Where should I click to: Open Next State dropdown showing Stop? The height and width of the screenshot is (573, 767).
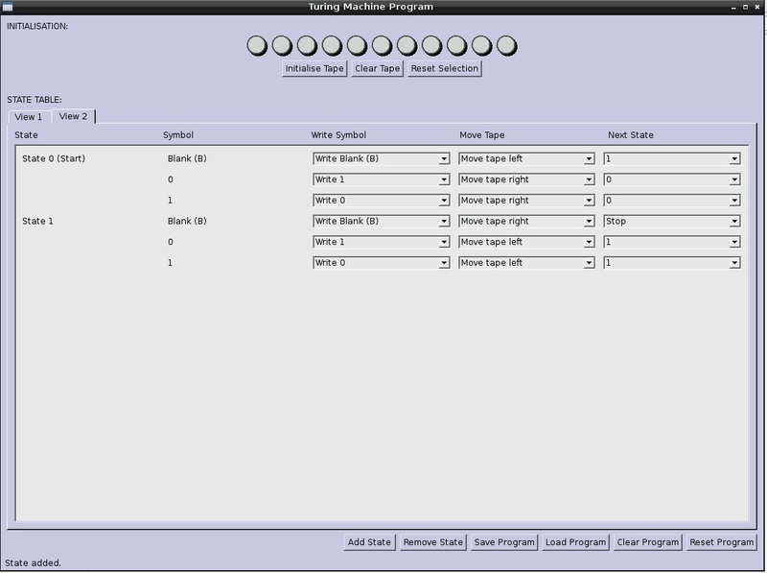coord(672,222)
